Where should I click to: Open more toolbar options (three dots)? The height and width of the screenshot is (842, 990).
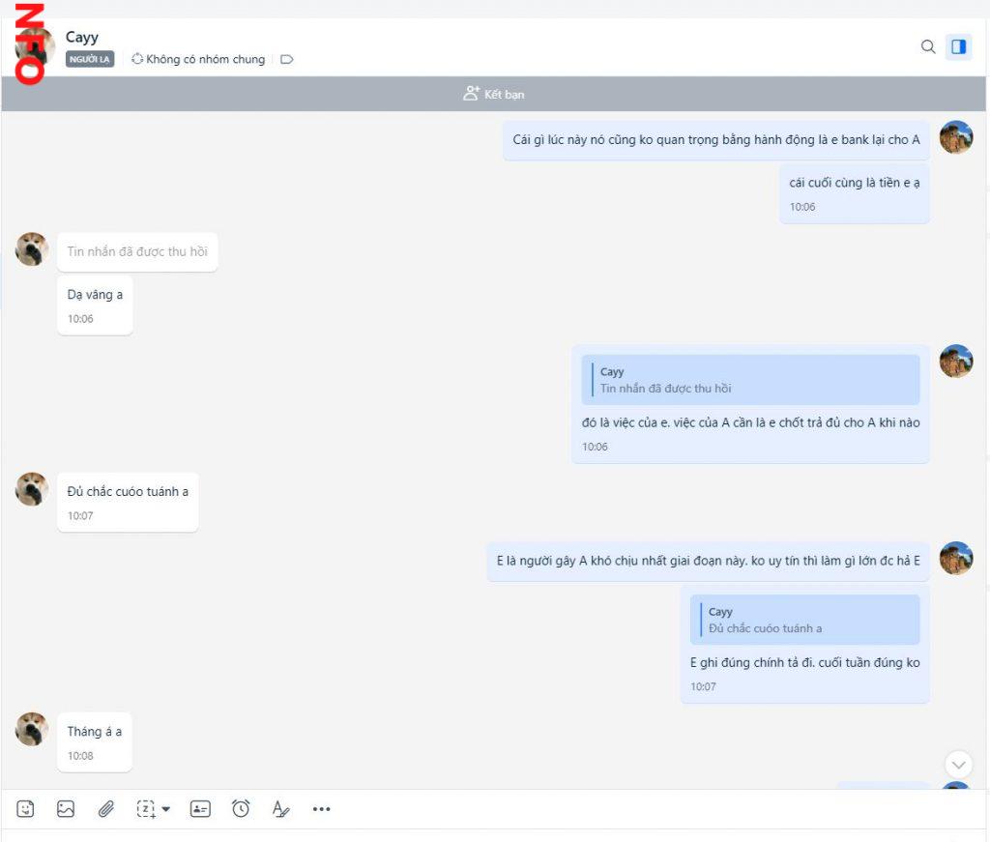coord(322,809)
